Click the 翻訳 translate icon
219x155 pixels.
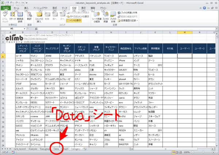coord(29,16)
